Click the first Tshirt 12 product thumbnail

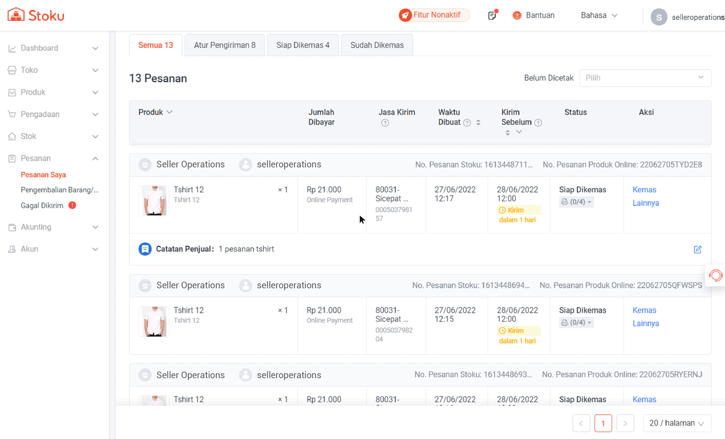[x=154, y=200]
